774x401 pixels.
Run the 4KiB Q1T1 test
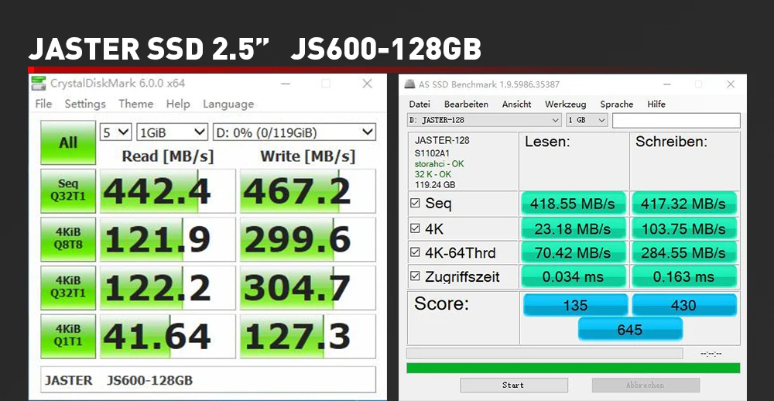coord(68,336)
